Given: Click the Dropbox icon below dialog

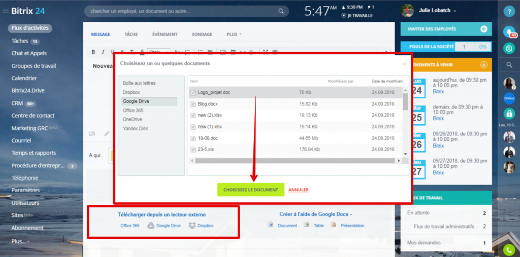Looking at the screenshot, I should [x=192, y=226].
